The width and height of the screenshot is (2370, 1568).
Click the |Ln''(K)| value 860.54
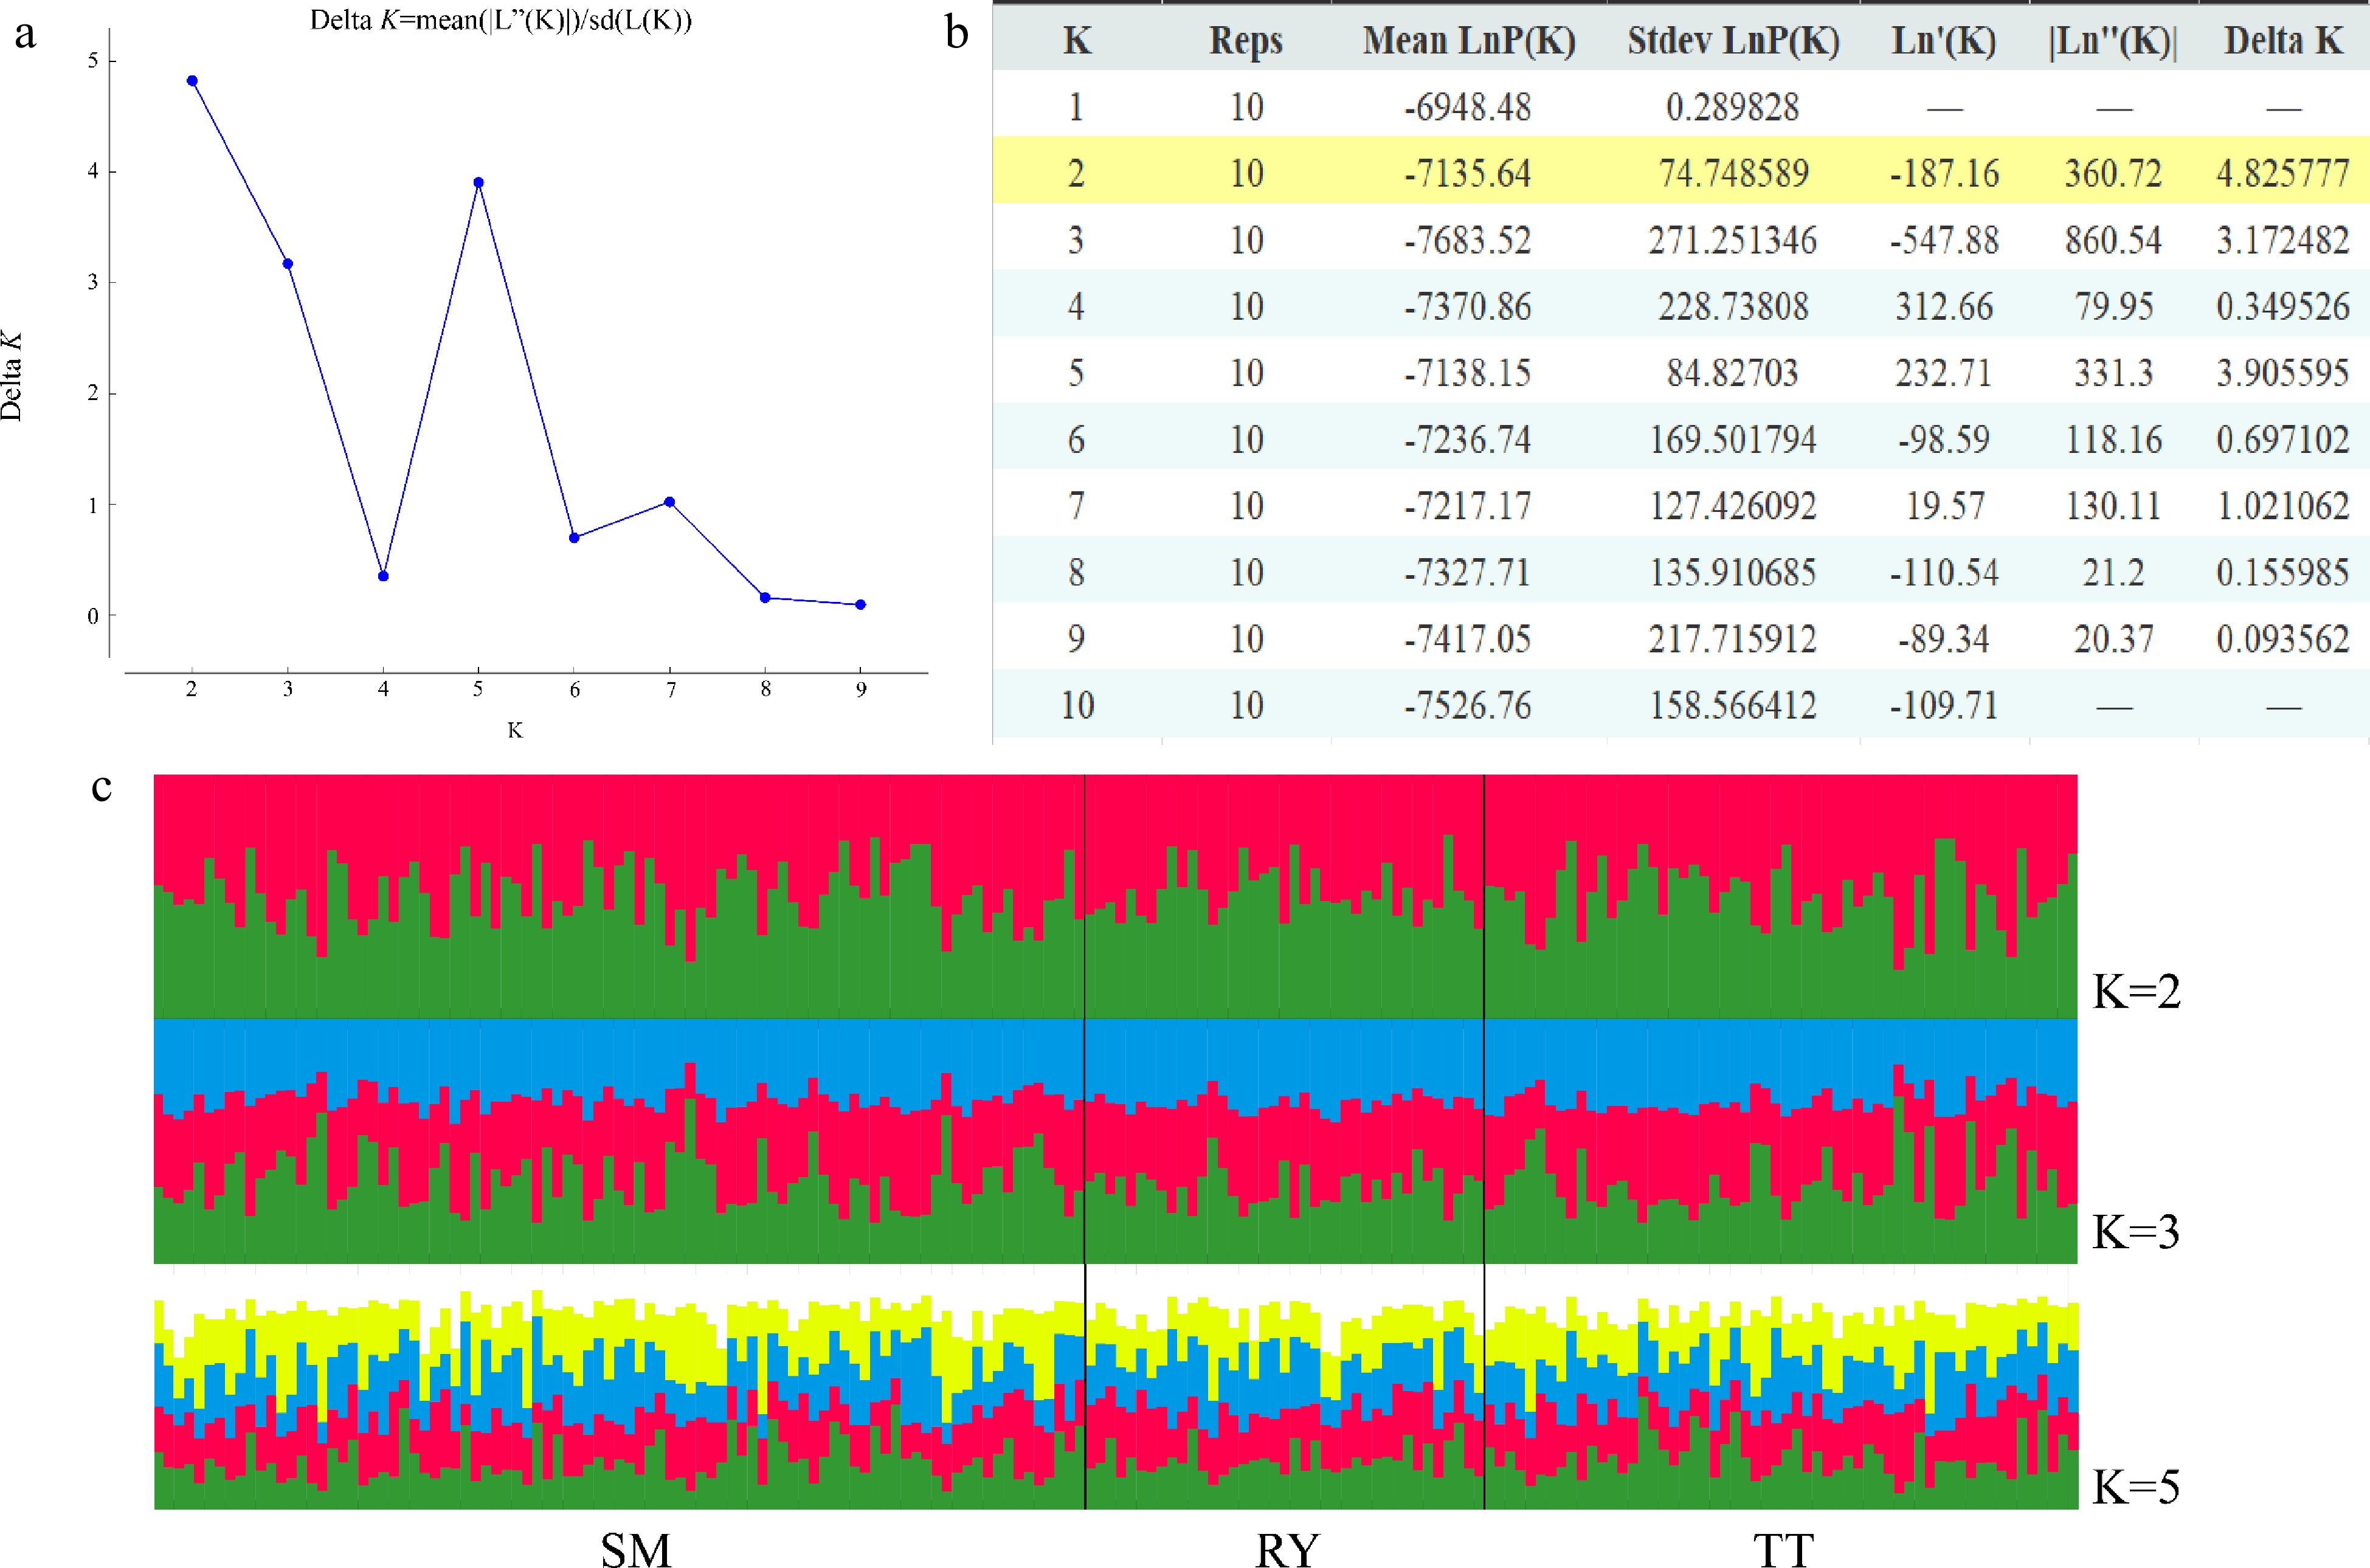(2113, 240)
